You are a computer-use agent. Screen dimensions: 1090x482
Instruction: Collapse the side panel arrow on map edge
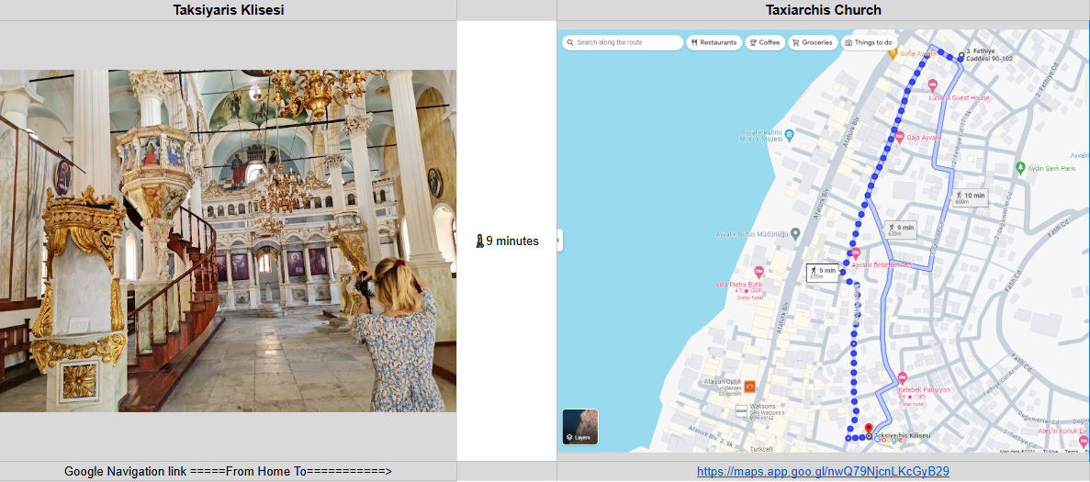coord(559,241)
